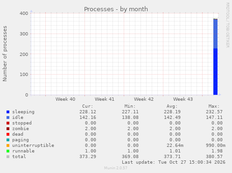Select the 'paging' legend label
232x173 pixels.
[x=21, y=140]
